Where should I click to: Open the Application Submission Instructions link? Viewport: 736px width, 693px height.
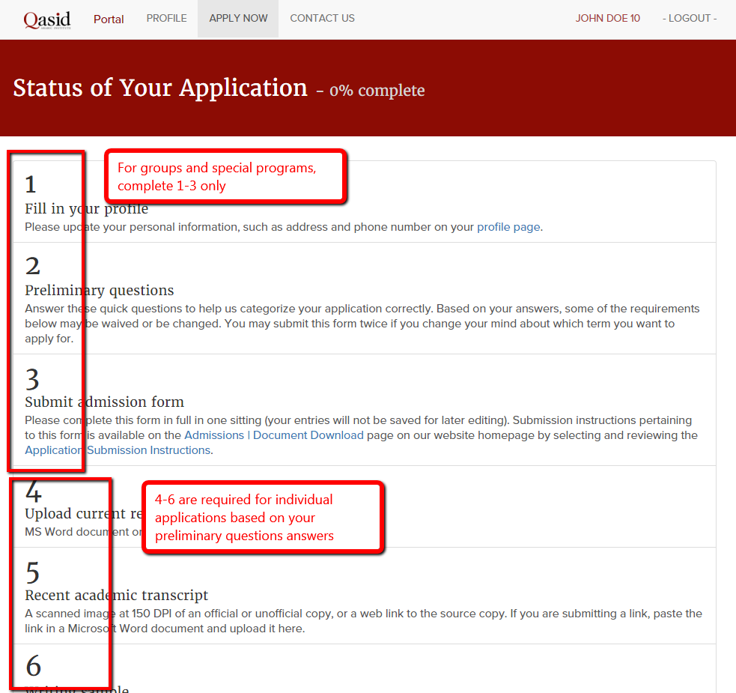pos(118,450)
